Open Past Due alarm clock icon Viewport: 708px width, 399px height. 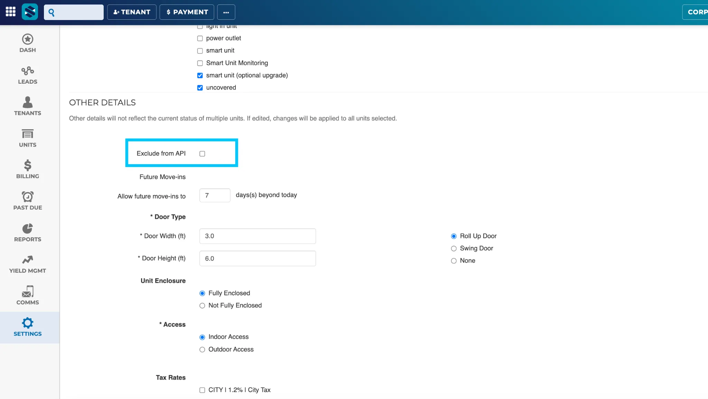coord(28,197)
